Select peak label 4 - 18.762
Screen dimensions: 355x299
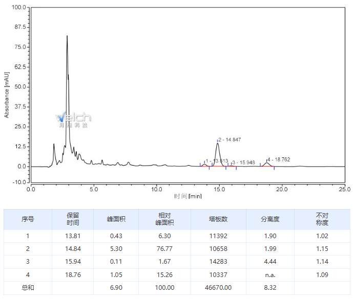279,159
